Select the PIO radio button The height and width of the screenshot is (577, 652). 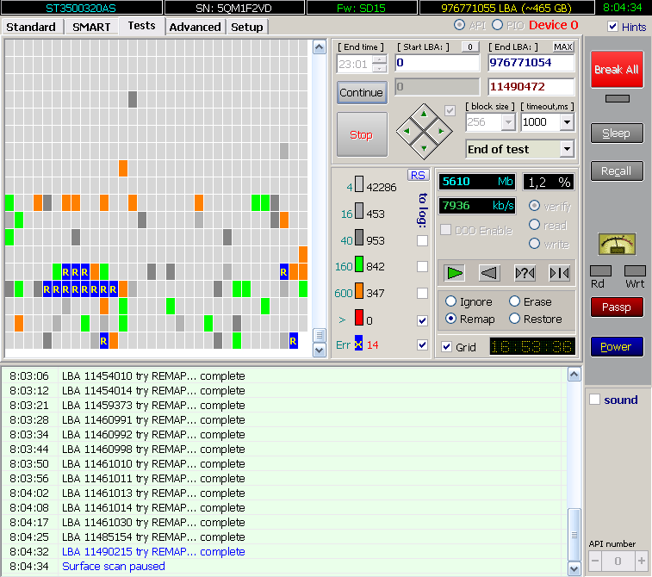pyautogui.click(x=497, y=25)
